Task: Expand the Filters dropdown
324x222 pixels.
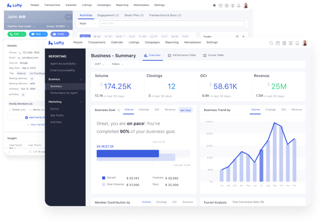Action: (x=118, y=64)
